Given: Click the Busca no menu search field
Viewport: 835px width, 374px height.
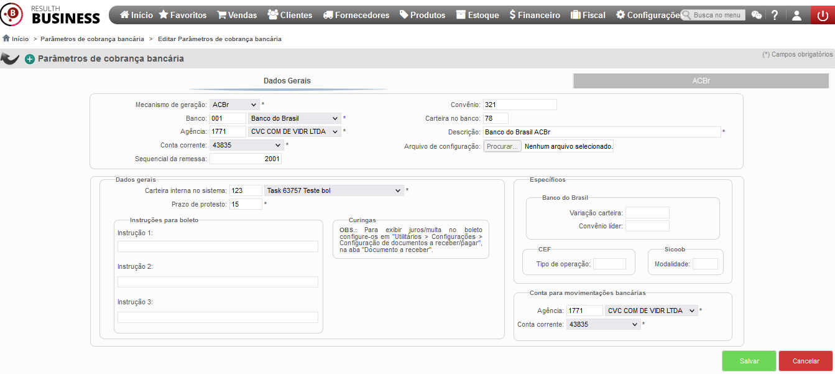Looking at the screenshot, I should click(x=713, y=15).
